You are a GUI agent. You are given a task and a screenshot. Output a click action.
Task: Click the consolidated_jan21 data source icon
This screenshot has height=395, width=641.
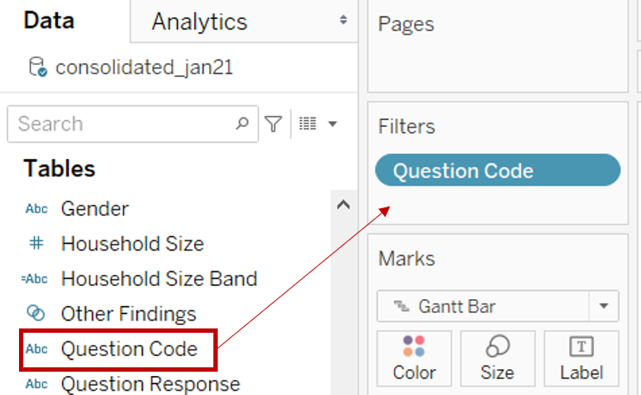tap(37, 67)
